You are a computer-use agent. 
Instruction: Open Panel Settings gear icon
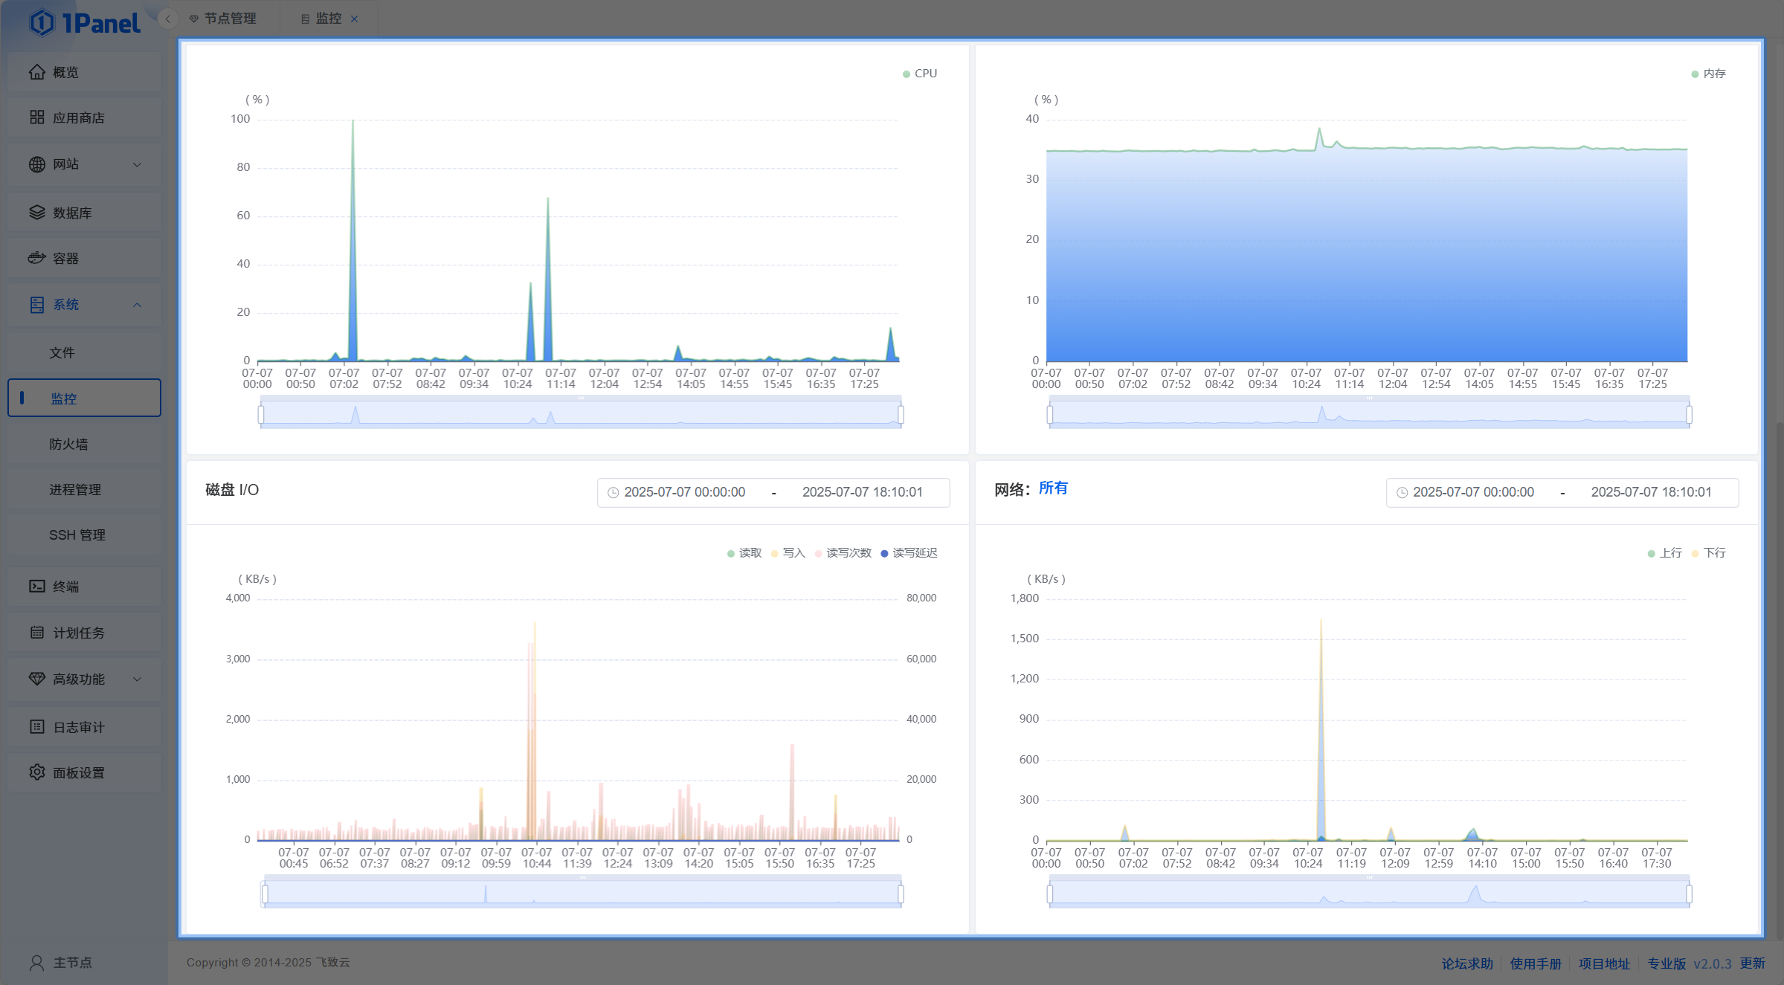coord(36,772)
